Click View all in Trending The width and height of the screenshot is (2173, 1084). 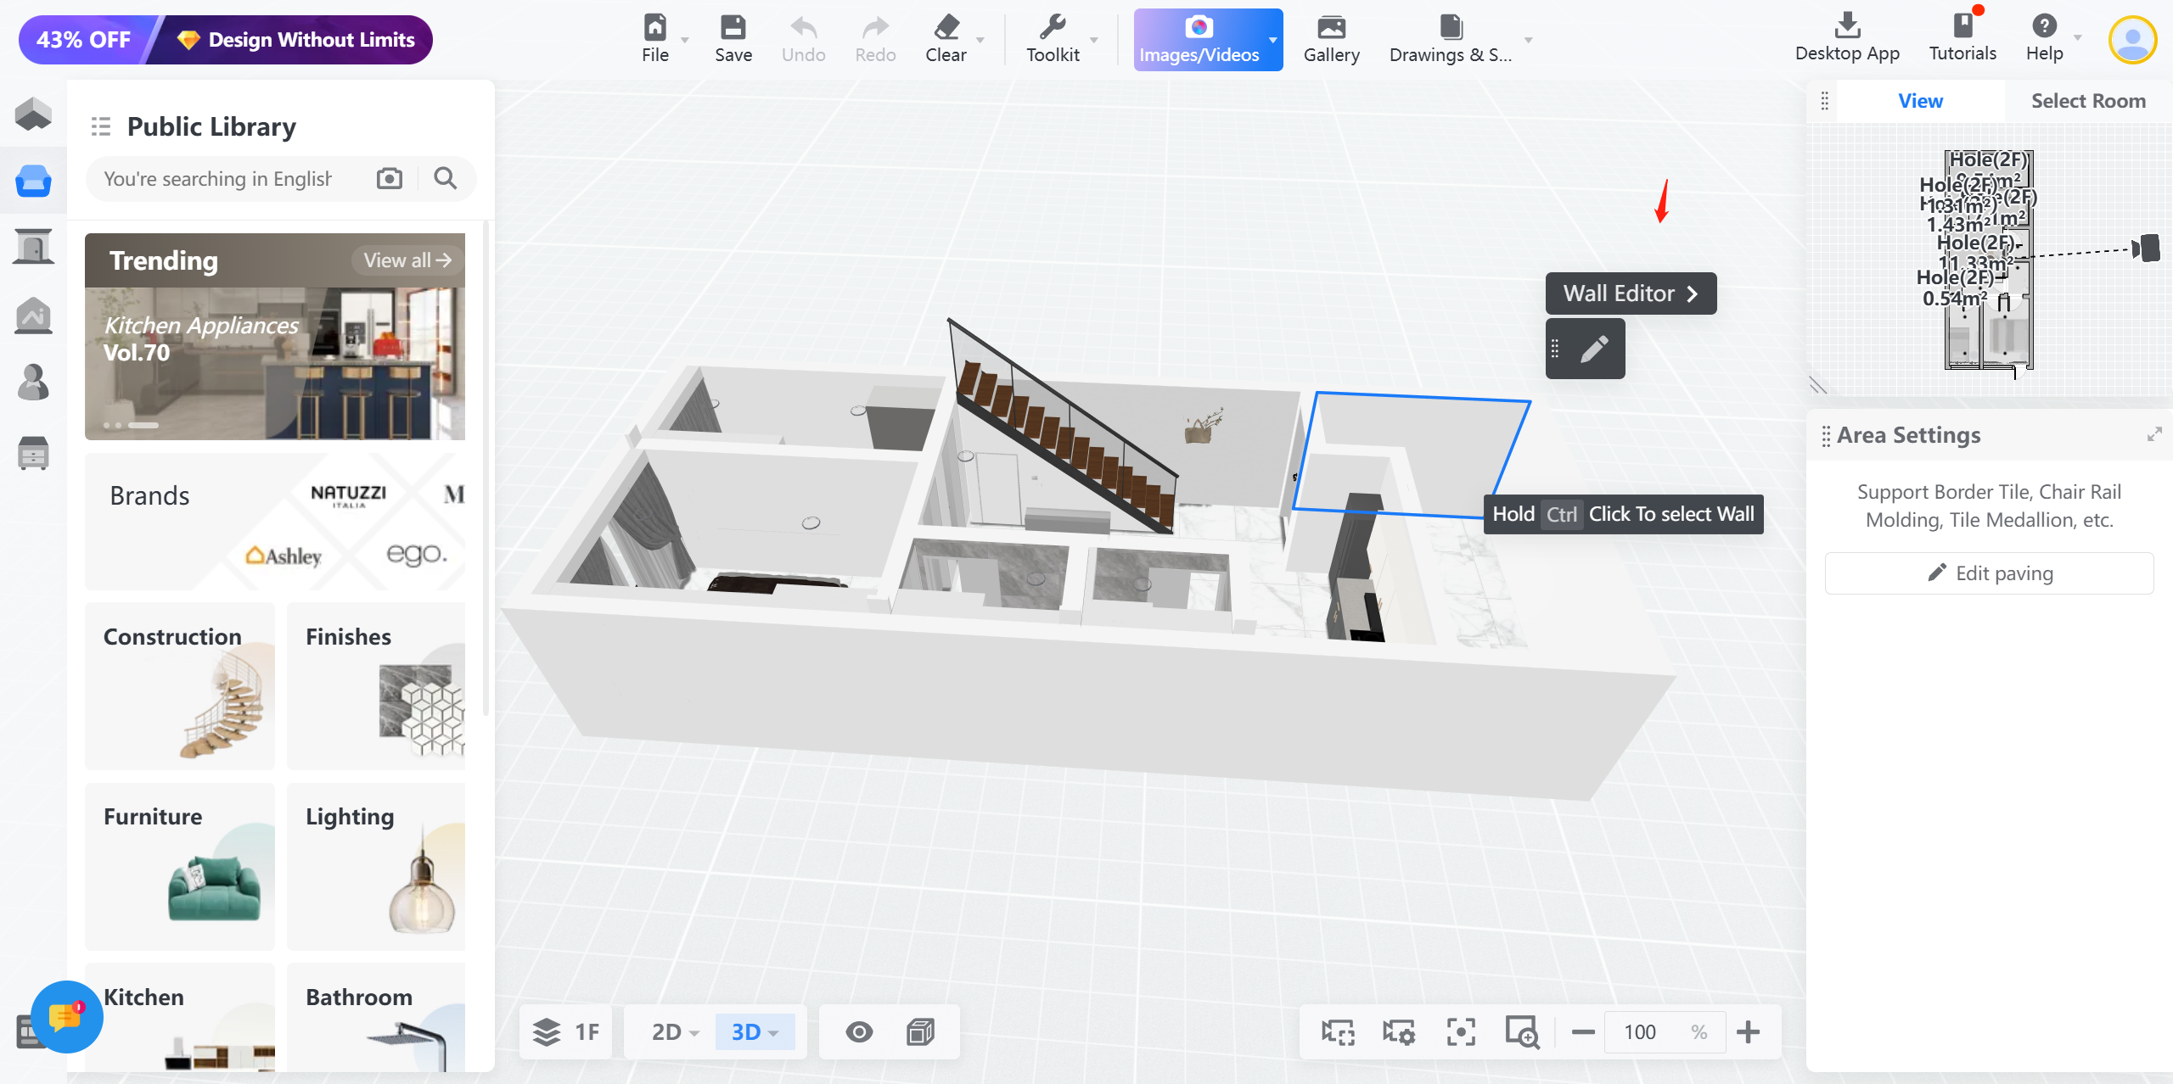pyautogui.click(x=407, y=260)
